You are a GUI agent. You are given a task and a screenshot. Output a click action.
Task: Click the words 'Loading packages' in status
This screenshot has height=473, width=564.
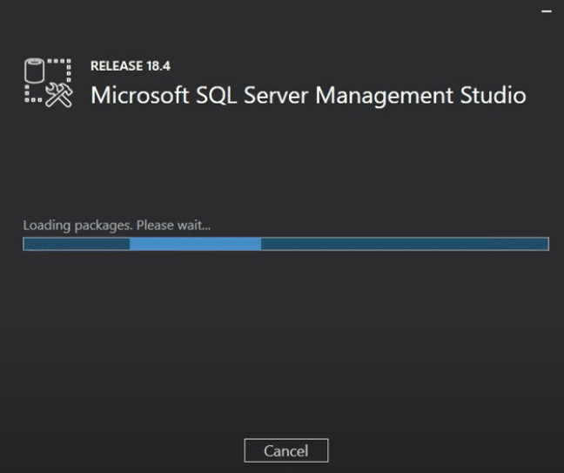pyautogui.click(x=77, y=226)
